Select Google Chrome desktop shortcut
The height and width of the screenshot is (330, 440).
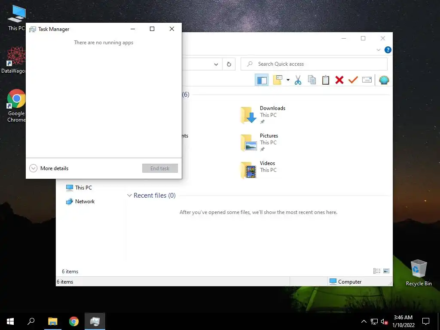tap(16, 106)
